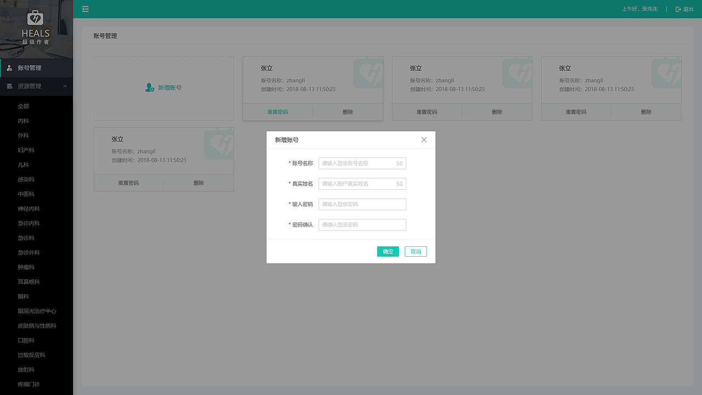Click 退出 to log out
This screenshot has width=702, height=395.
pyautogui.click(x=688, y=9)
